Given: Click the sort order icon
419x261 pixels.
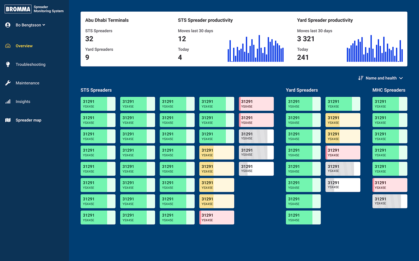Looking at the screenshot, I should [x=361, y=78].
